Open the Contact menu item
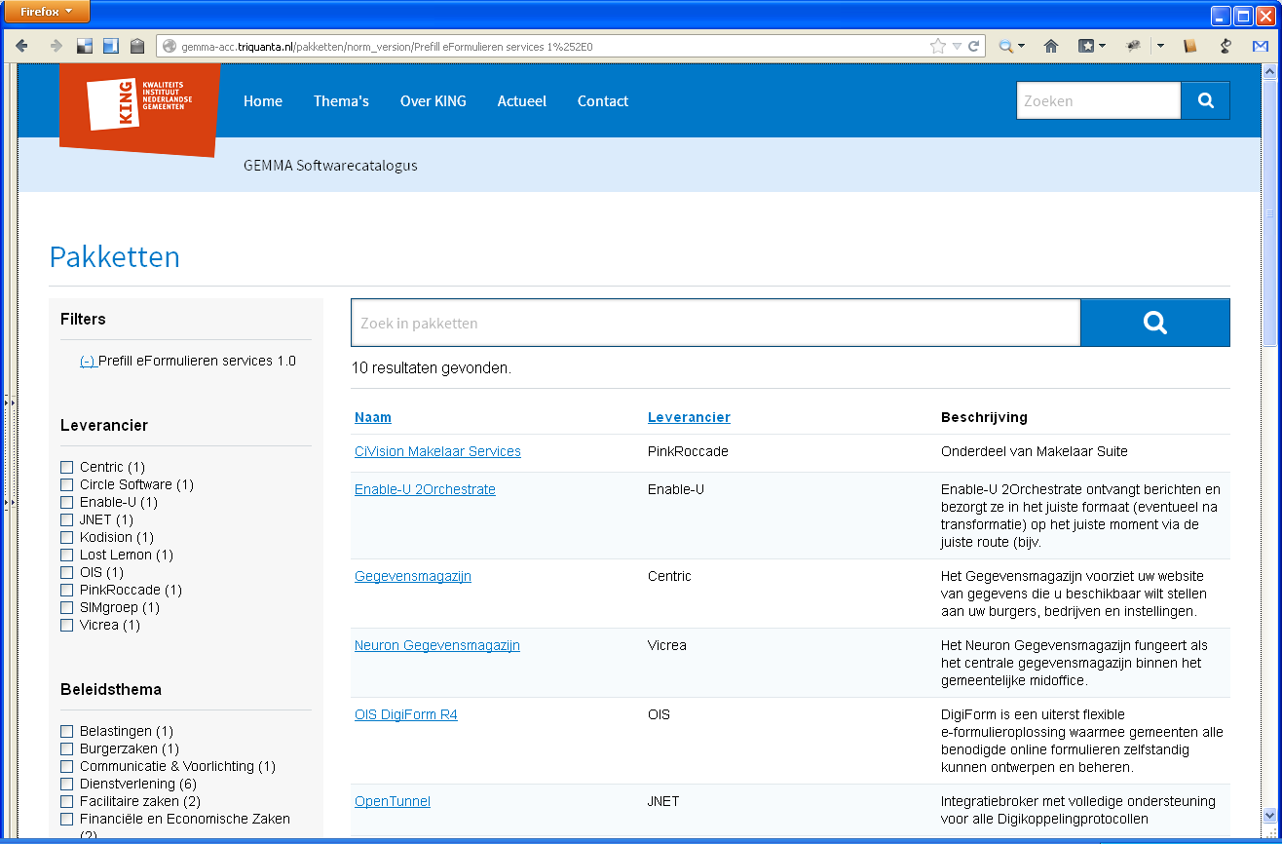The height and width of the screenshot is (844, 1282). tap(603, 101)
